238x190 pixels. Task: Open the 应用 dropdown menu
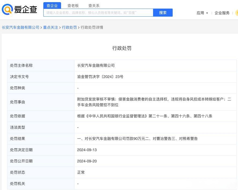pos(202,13)
